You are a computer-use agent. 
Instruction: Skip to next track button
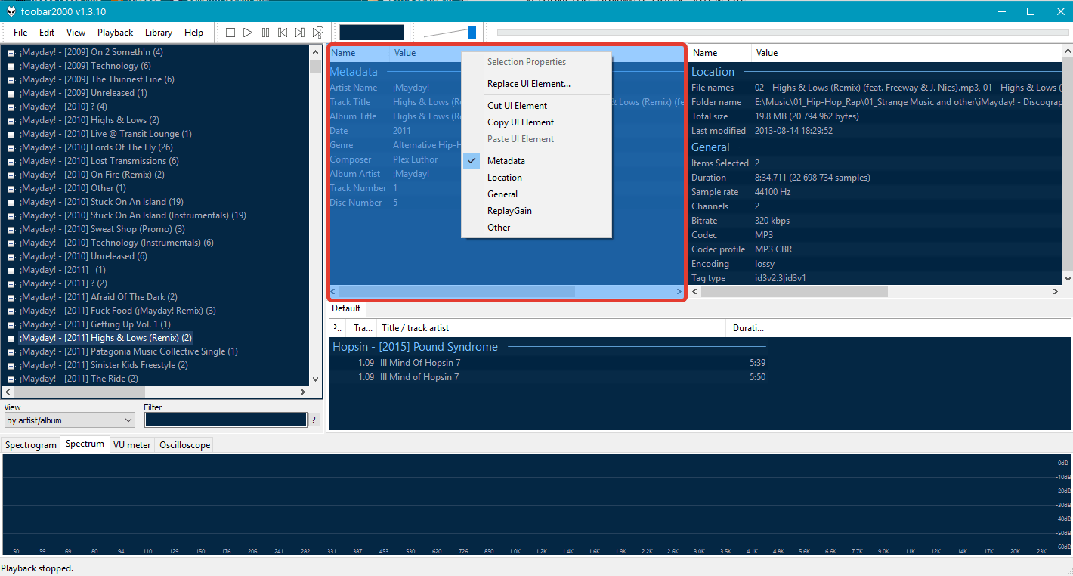tap(300, 33)
